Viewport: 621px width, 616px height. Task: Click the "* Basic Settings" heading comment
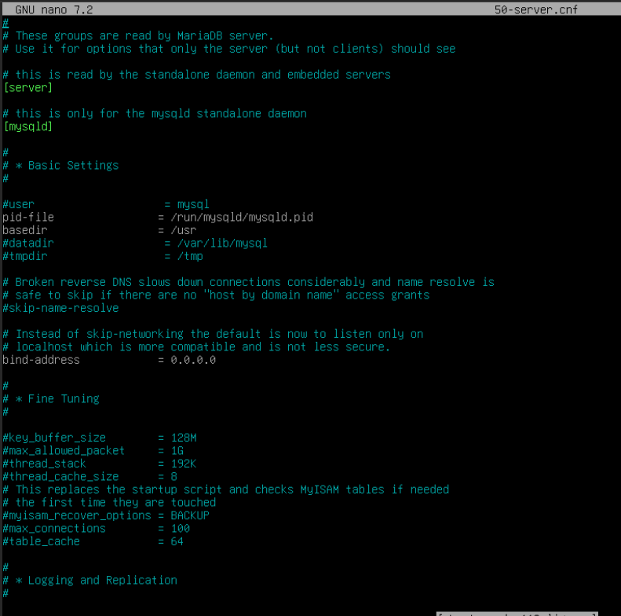[x=60, y=165]
